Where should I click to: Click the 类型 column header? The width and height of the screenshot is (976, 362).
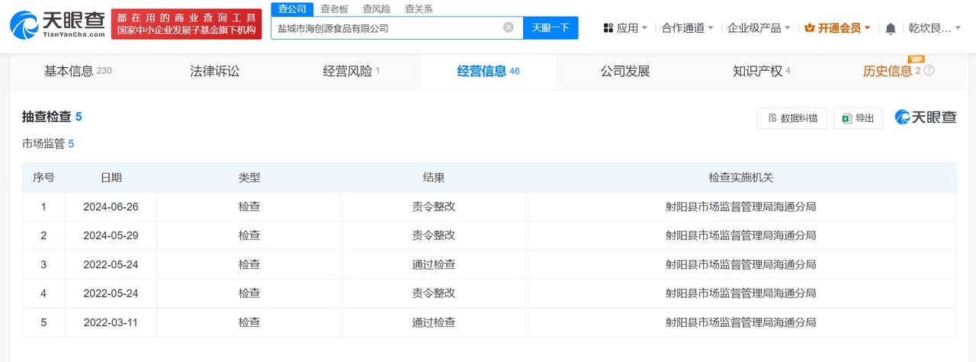pyautogui.click(x=249, y=178)
